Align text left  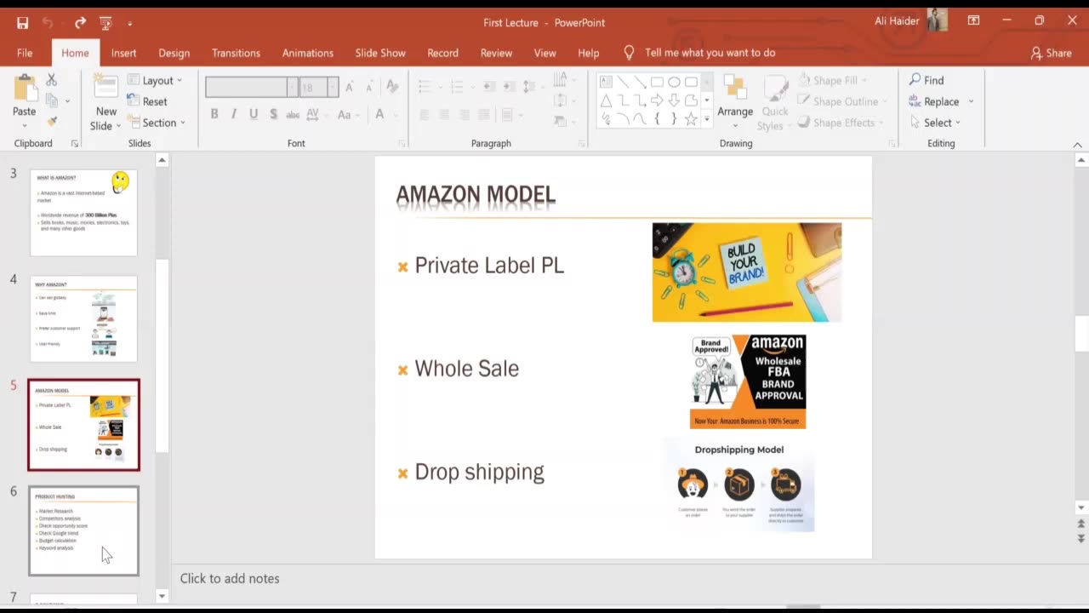pos(424,114)
